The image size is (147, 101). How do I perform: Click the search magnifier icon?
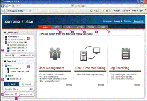143,6
